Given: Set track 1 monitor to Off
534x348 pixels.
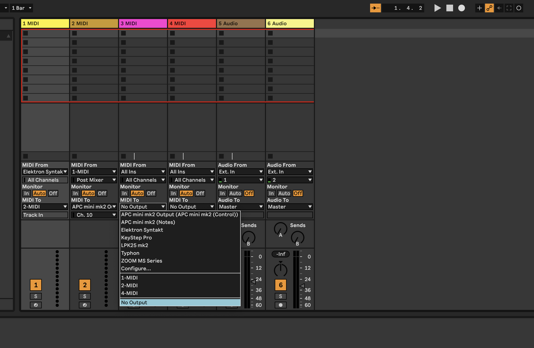Looking at the screenshot, I should coord(53,193).
